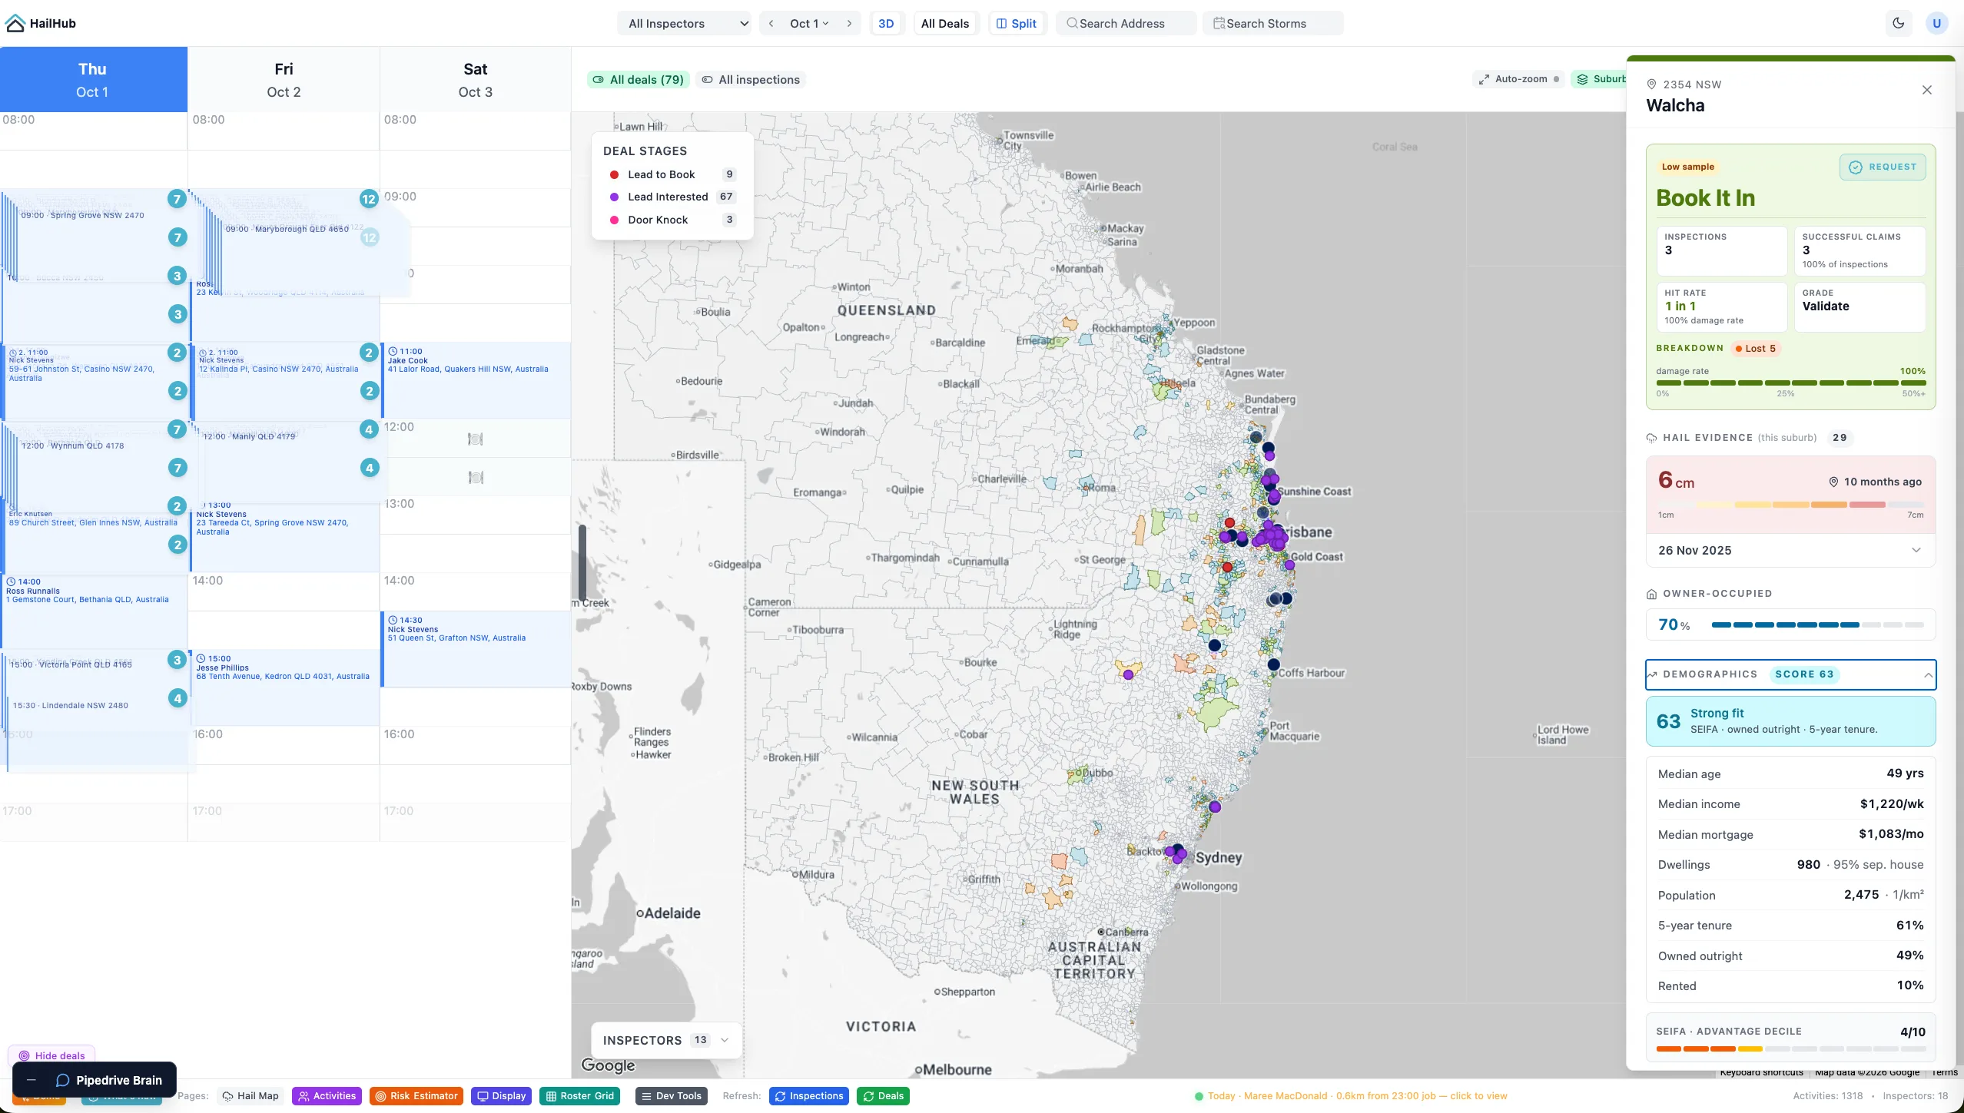Click first lunch icon on Saturday
Image resolution: width=1964 pixels, height=1113 pixels.
click(476, 439)
